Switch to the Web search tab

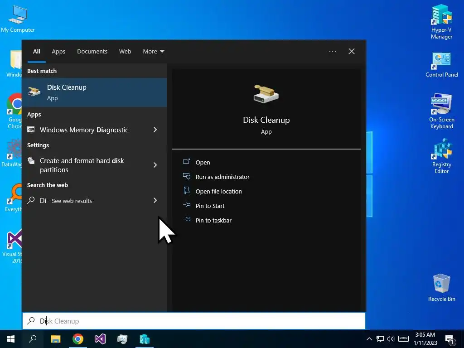point(125,51)
